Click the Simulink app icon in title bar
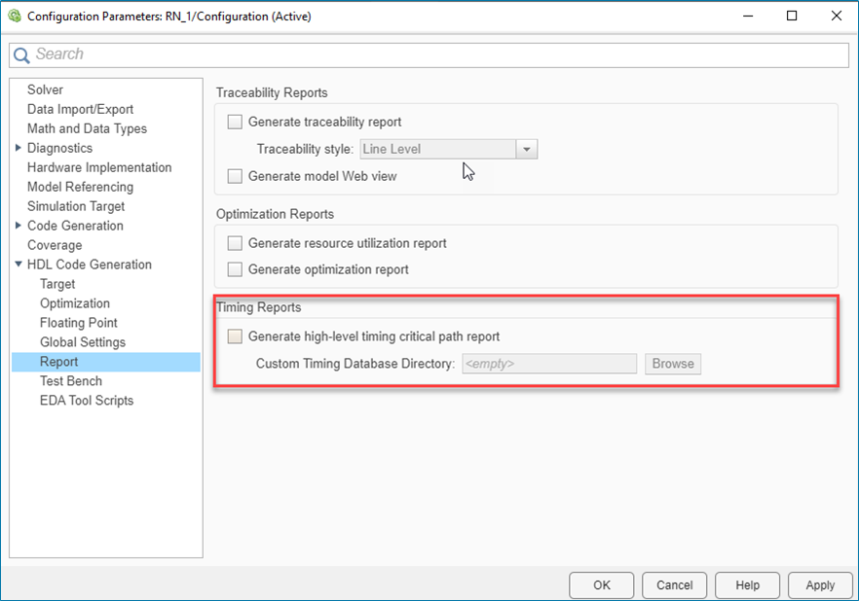Viewport: 859px width, 601px height. click(x=15, y=17)
